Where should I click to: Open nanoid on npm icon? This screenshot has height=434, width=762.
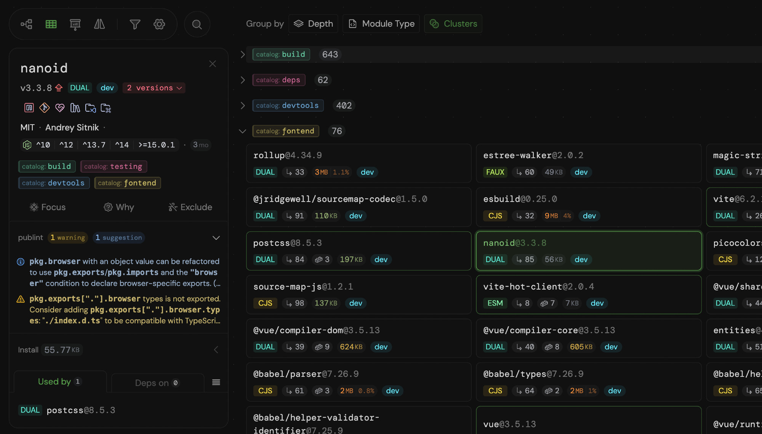point(29,108)
